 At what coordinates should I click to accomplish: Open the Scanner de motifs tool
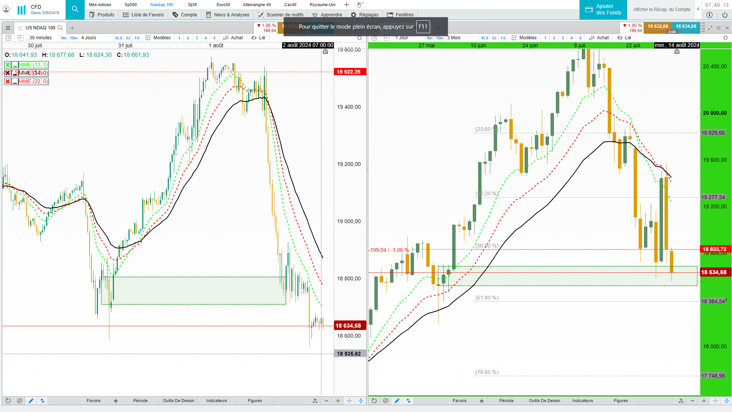click(x=281, y=15)
